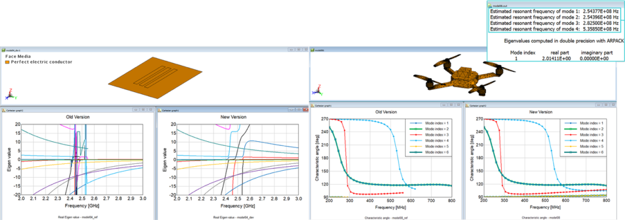Click the model04 3D view window icon
The image size is (625, 220).
pos(3,50)
